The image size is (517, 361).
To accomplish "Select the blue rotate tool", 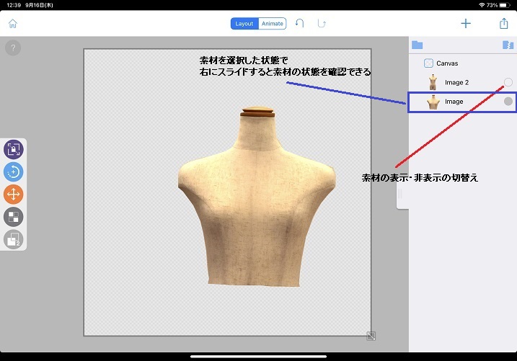I will pyautogui.click(x=14, y=171).
